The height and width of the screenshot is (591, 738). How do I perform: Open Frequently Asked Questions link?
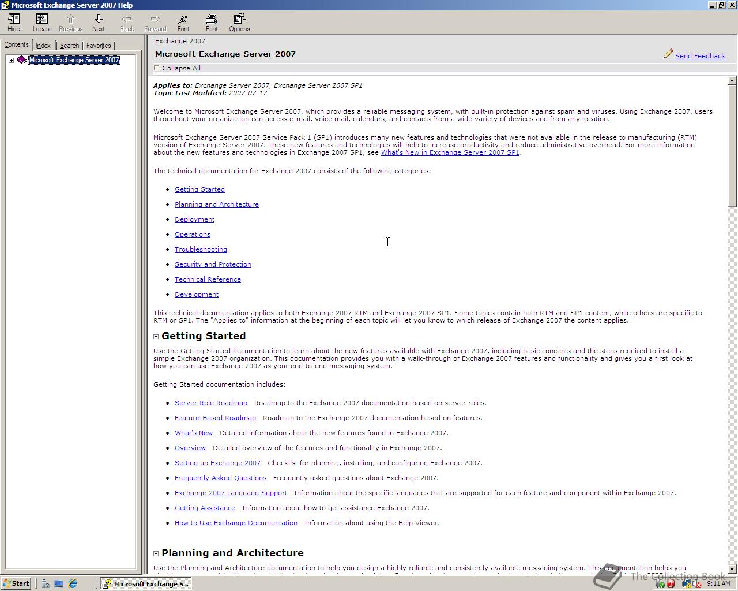click(220, 478)
